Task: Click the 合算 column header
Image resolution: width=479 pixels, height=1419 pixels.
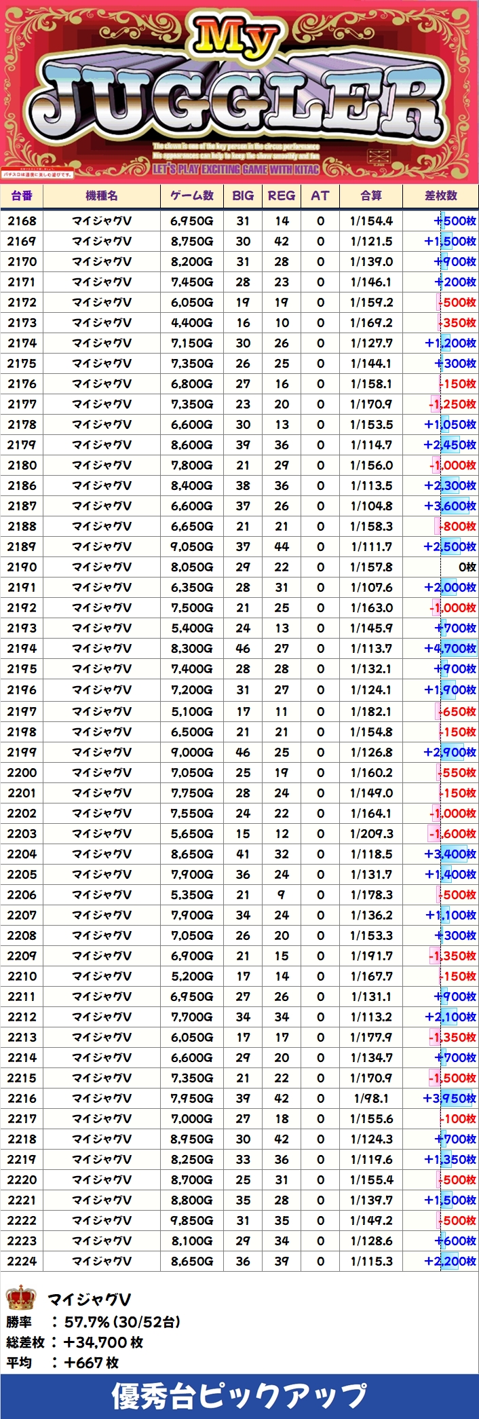Action: [371, 195]
